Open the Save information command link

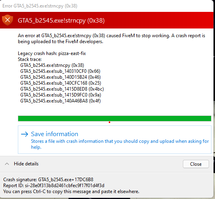tap(115, 140)
